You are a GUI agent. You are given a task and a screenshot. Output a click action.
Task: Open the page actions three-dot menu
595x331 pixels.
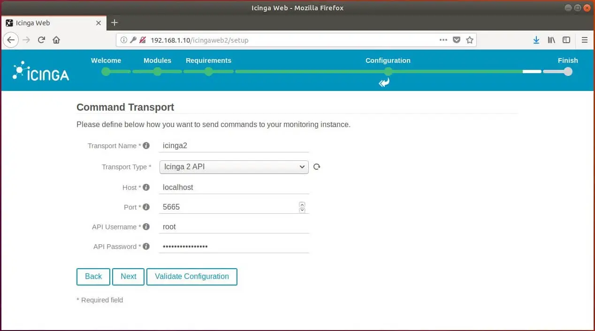[x=443, y=40]
